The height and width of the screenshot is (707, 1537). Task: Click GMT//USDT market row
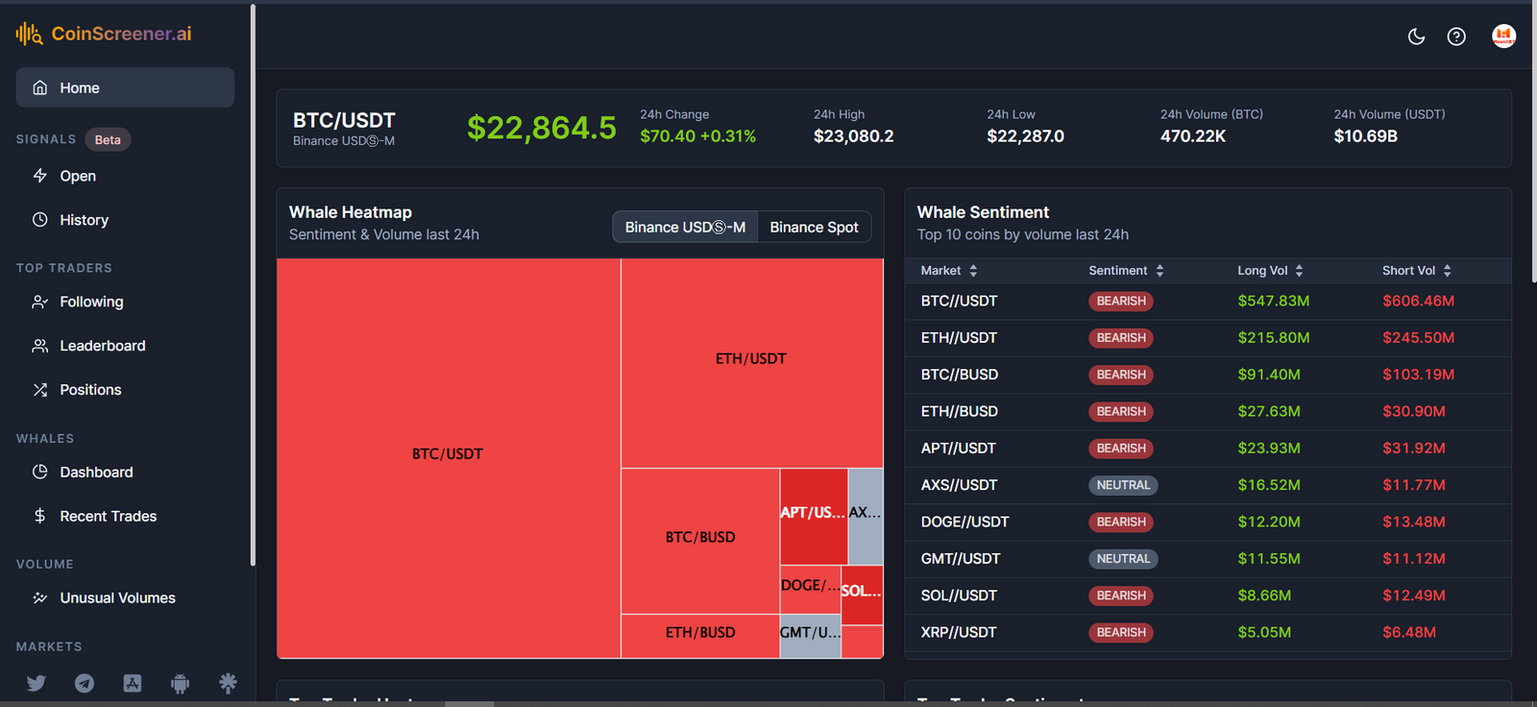click(x=1208, y=559)
